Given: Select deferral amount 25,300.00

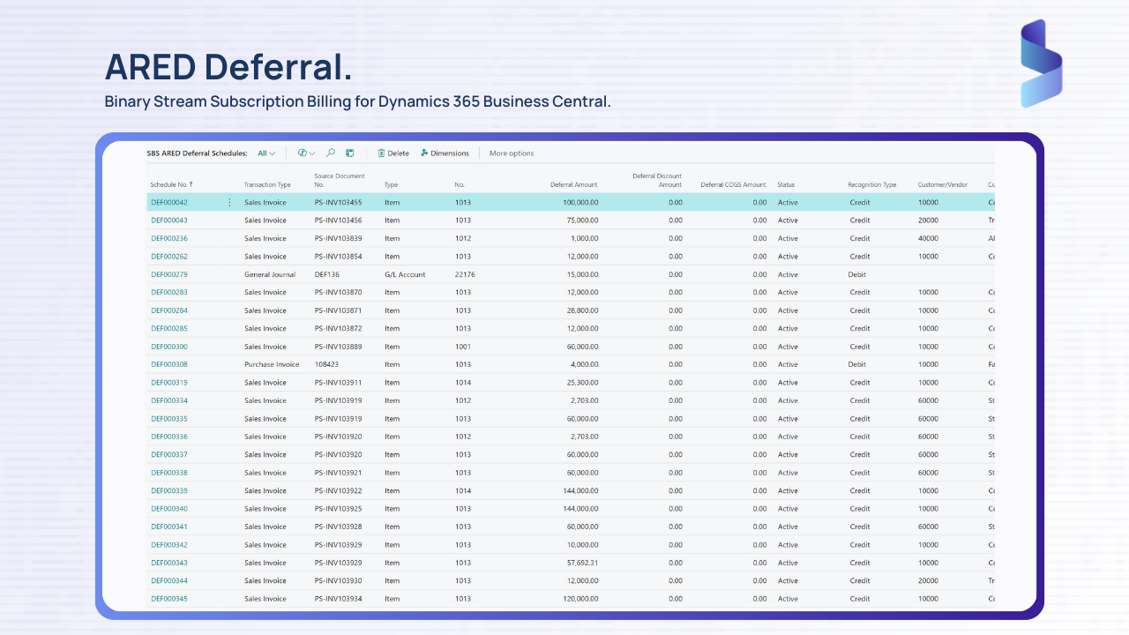Looking at the screenshot, I should point(582,383).
